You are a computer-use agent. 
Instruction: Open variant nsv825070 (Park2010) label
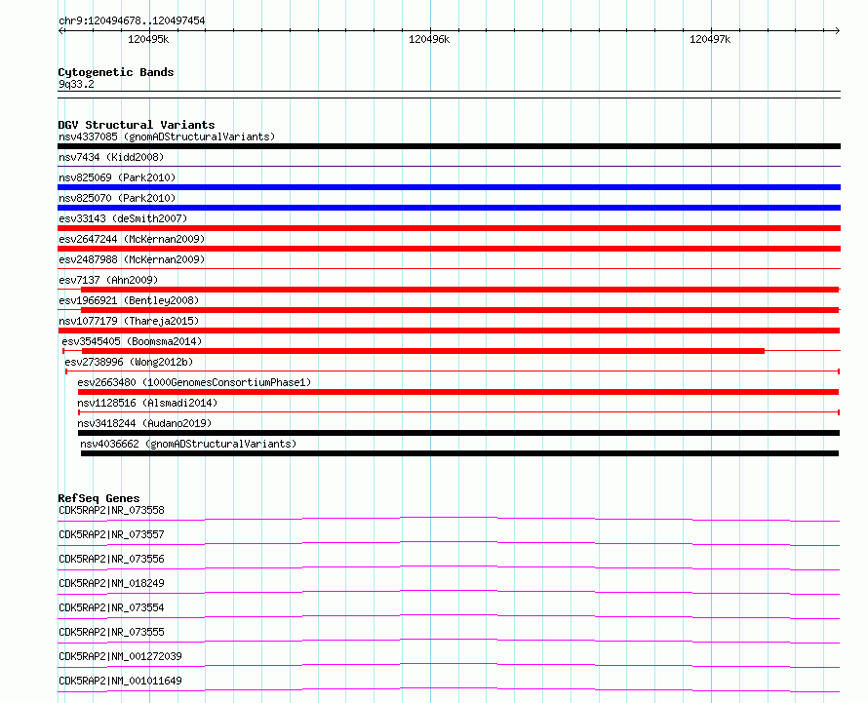tap(117, 198)
